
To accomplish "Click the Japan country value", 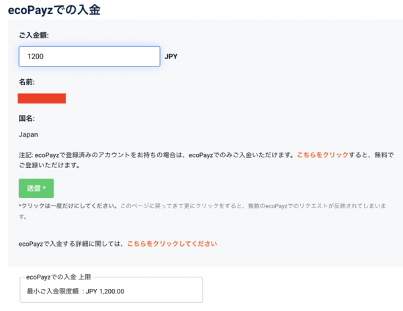I will [x=28, y=134].
